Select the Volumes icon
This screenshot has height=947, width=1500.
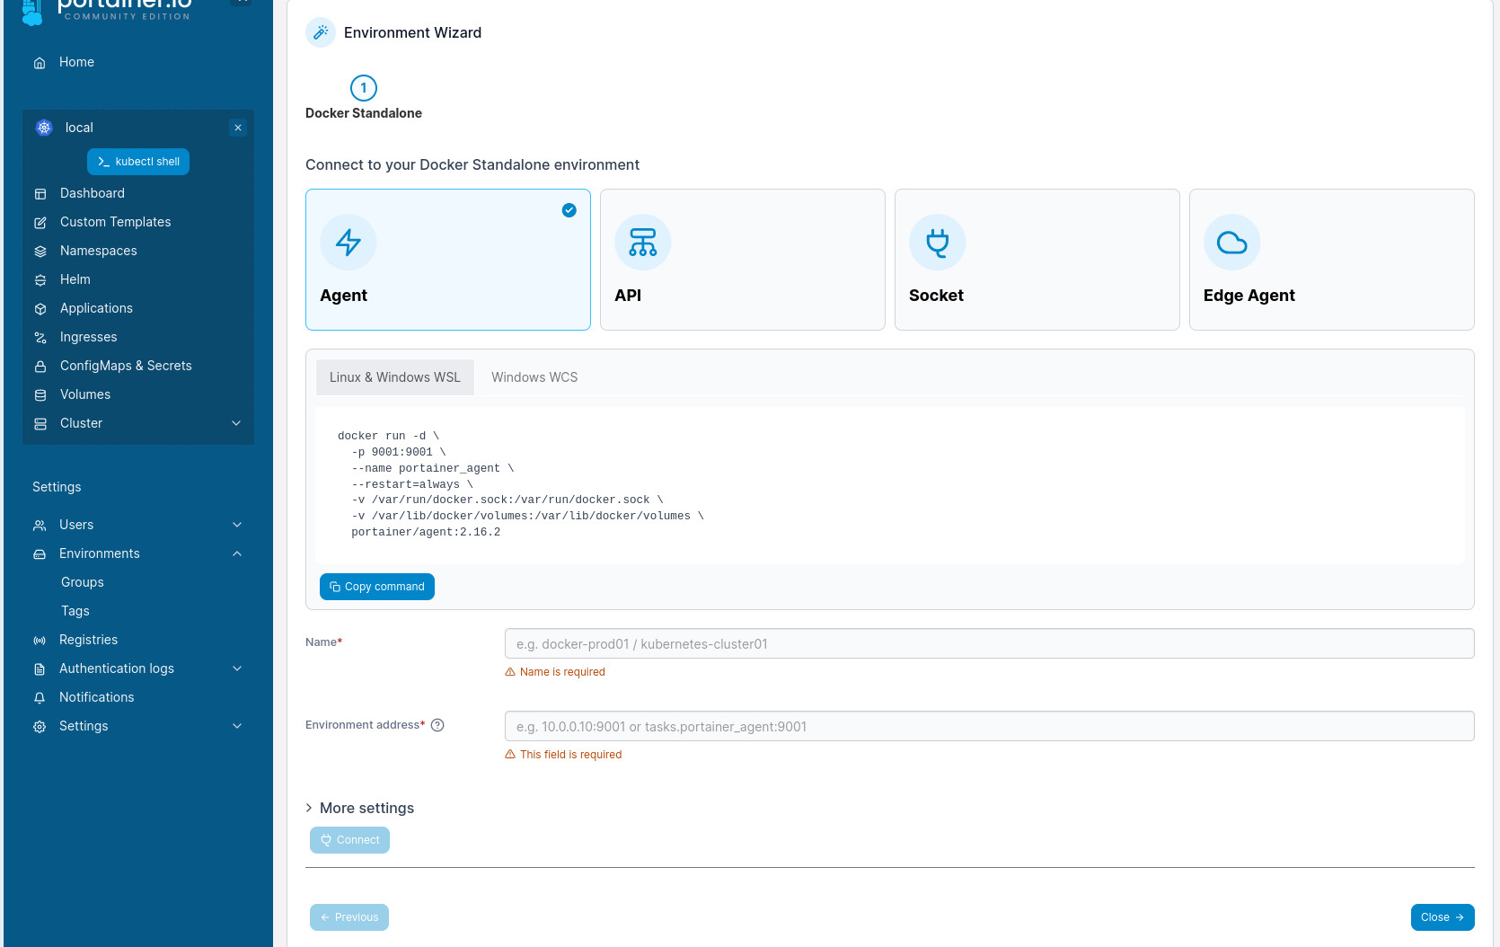pyautogui.click(x=40, y=394)
